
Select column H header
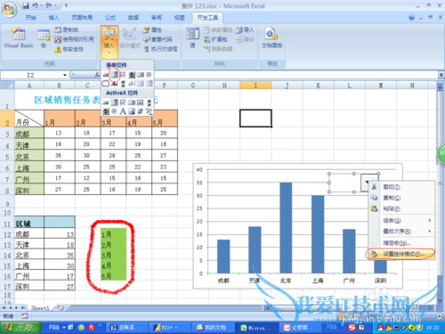(x=224, y=86)
